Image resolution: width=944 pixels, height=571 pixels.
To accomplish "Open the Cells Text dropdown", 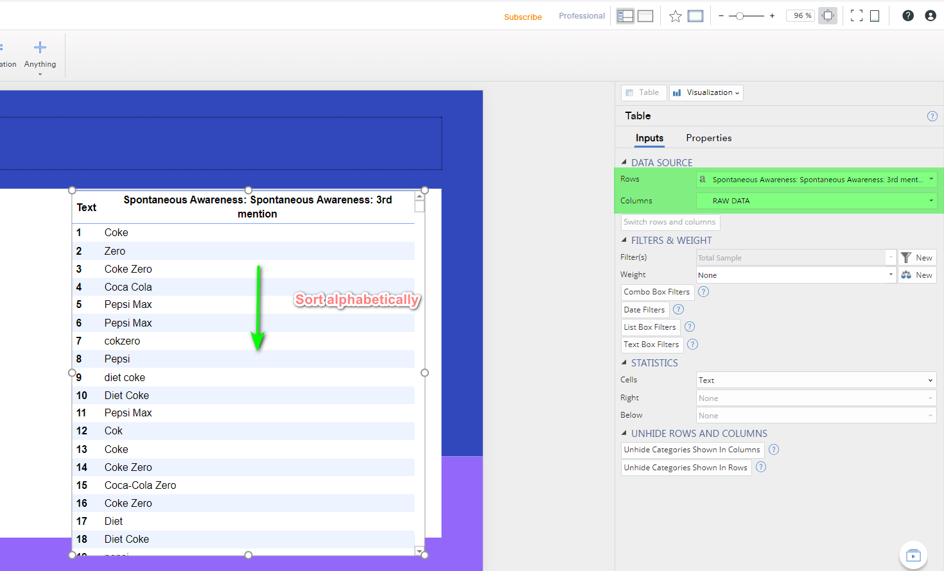I will (816, 380).
